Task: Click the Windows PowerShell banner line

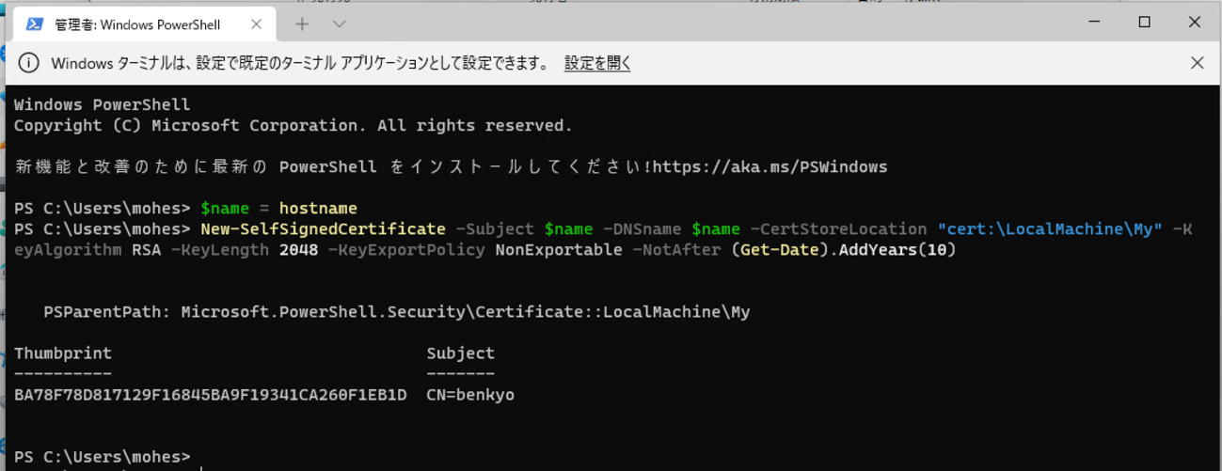Action: pos(102,104)
